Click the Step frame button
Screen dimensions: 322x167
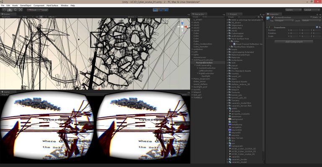(166, 10)
